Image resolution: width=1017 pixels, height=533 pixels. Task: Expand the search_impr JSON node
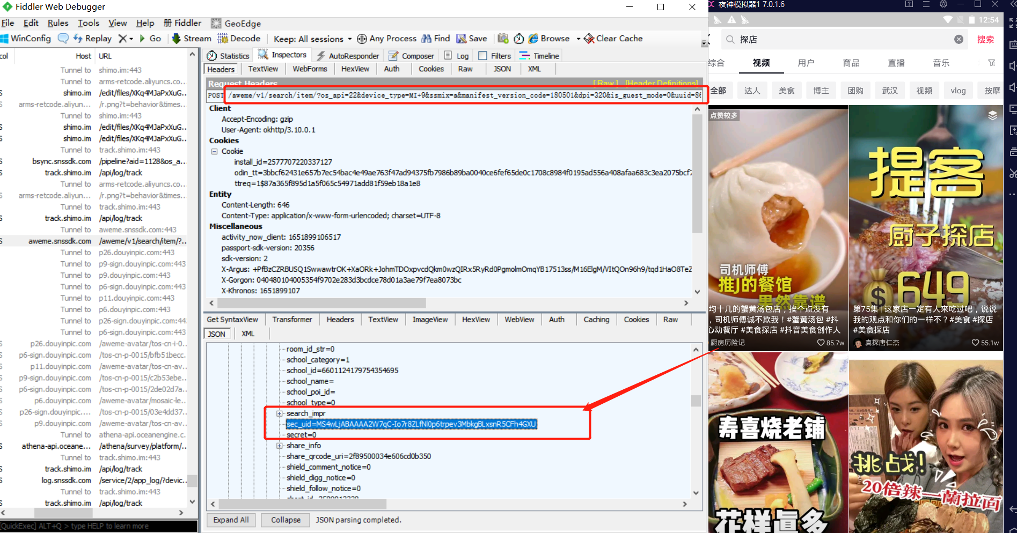[279, 413]
